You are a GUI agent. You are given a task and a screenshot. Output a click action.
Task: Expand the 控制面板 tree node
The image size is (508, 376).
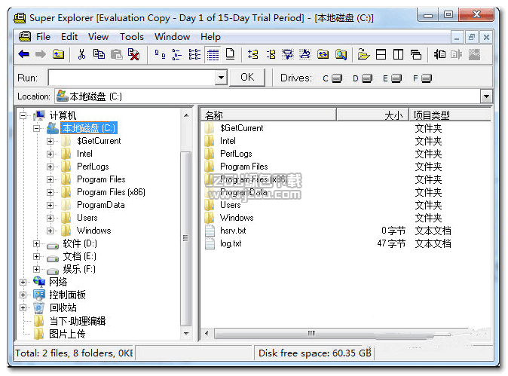(x=23, y=295)
